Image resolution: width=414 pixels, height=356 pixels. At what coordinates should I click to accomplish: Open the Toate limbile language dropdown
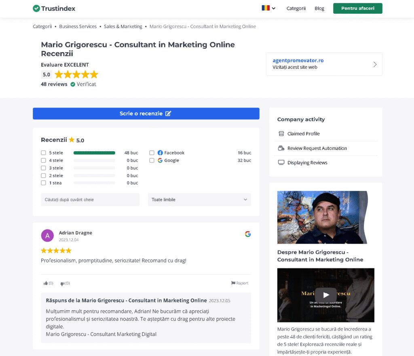point(199,200)
